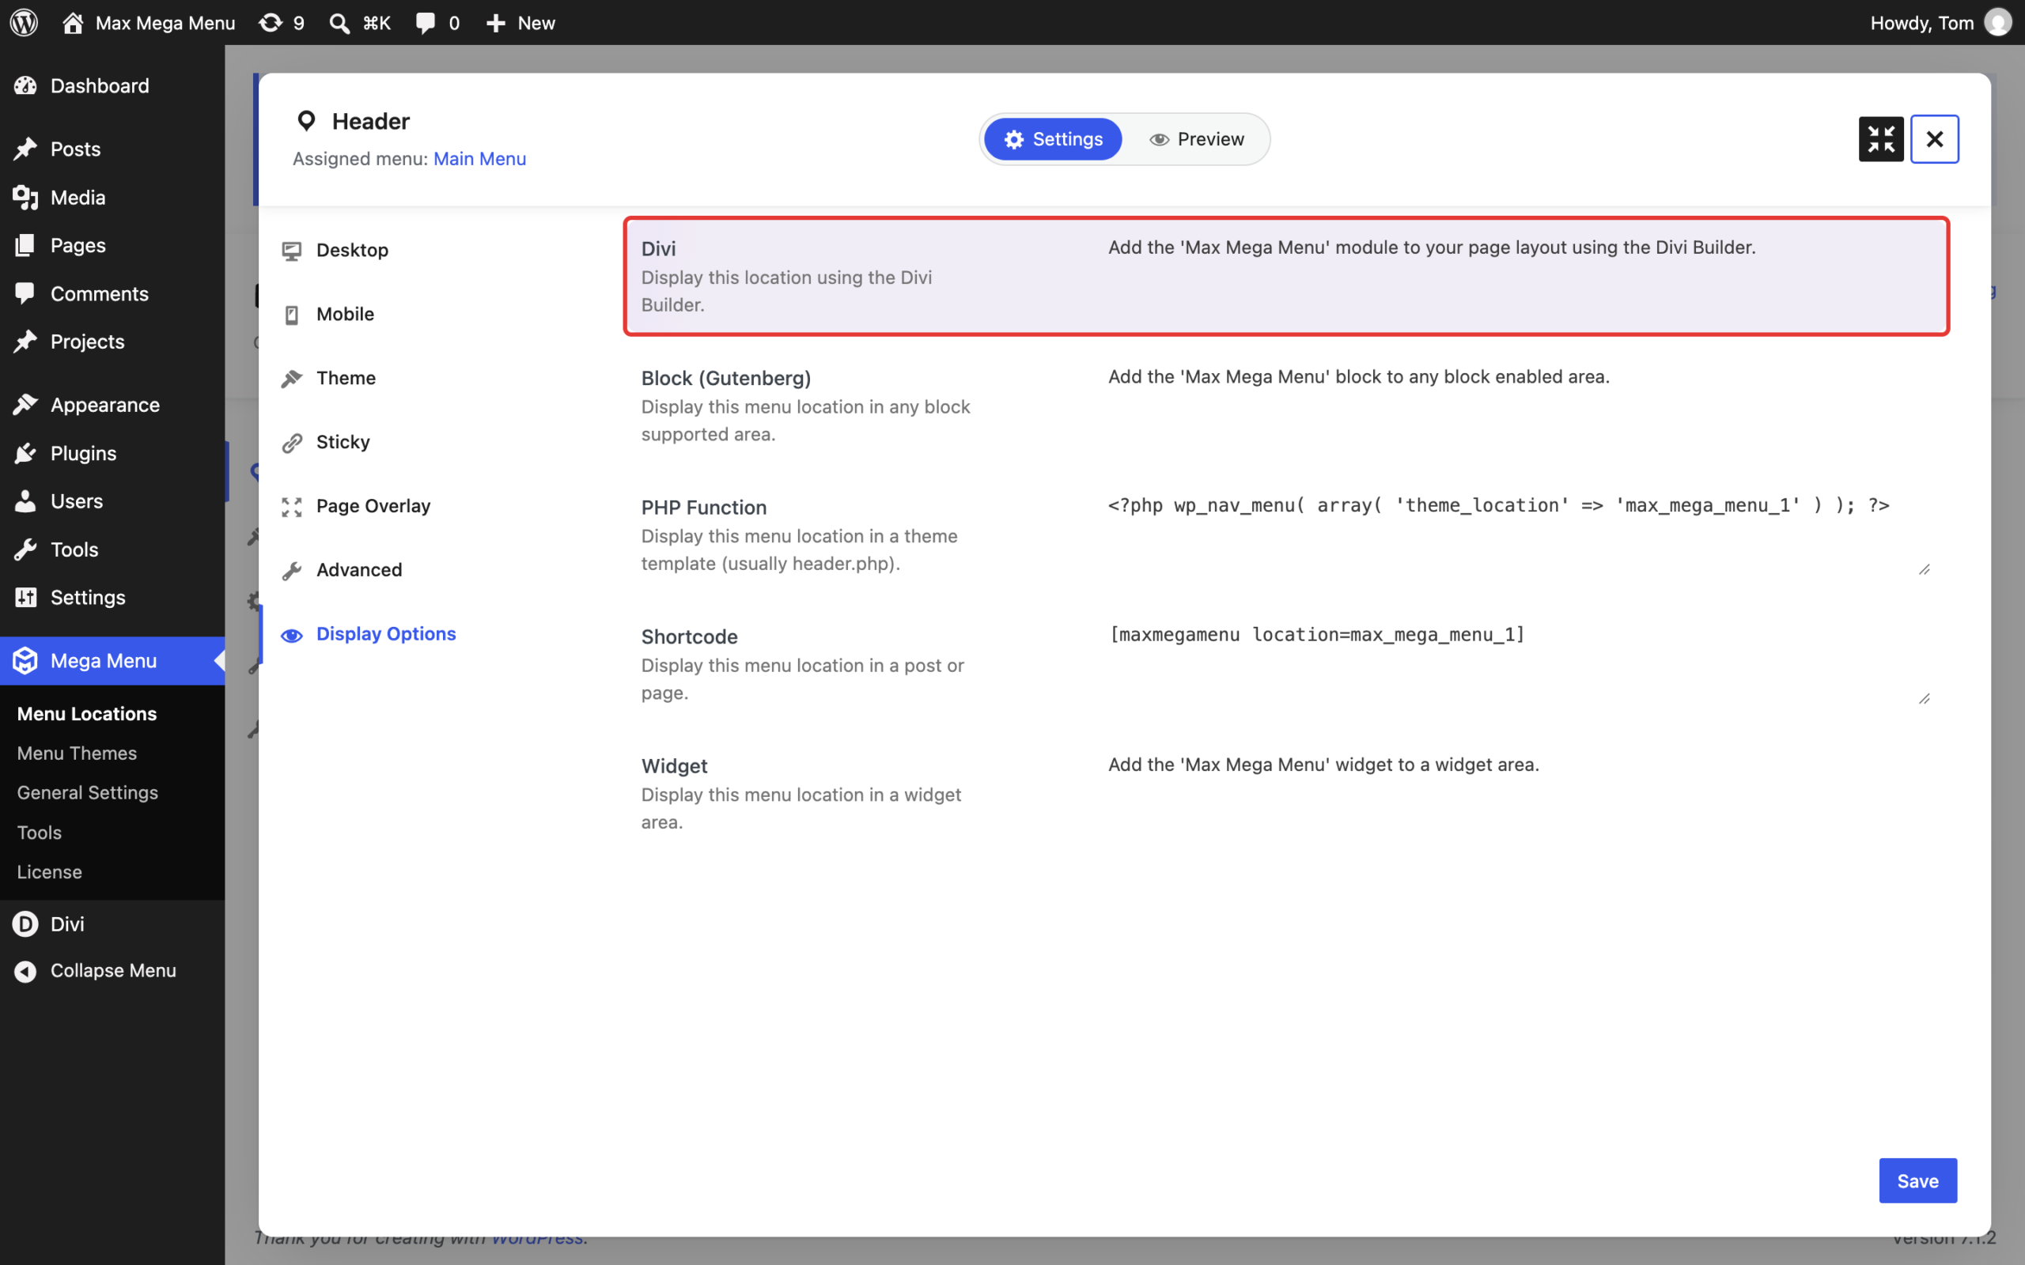Open the Max Mega Menu site home

pos(149,23)
